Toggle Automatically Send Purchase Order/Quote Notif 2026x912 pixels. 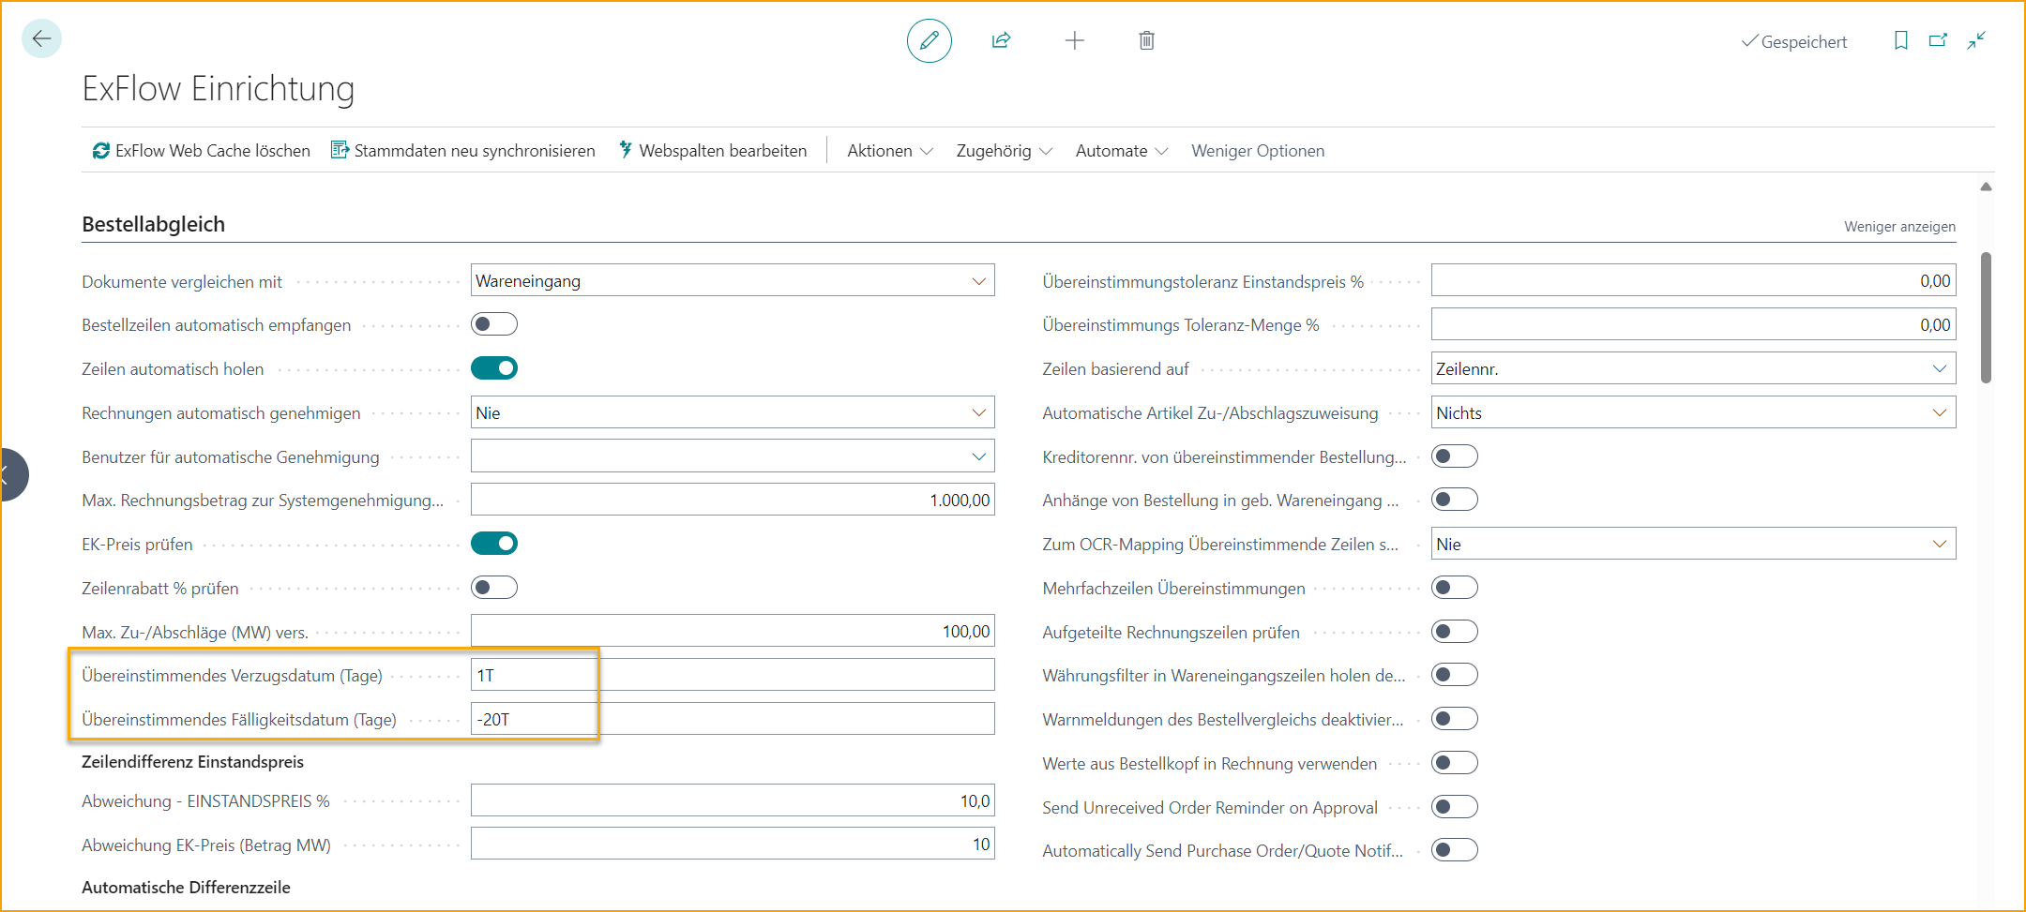point(1455,850)
